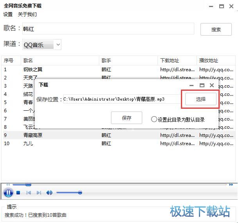Image resolution: width=238 pixels, height=223 pixels.
Task: Click the 搜索 button
Action: [216, 29]
